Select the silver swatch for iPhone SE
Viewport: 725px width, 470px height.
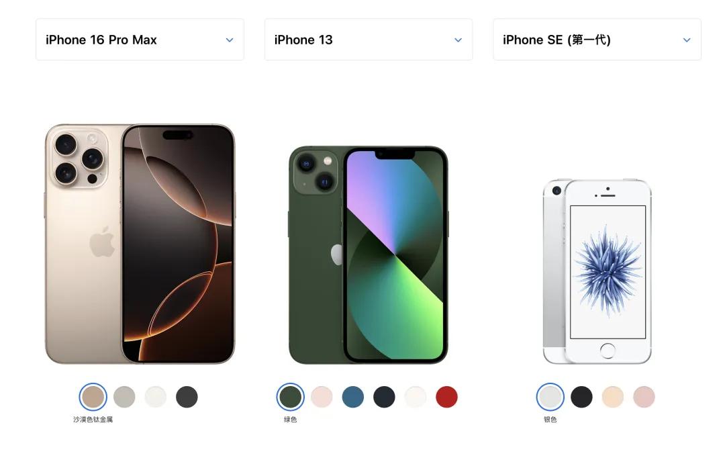550,397
